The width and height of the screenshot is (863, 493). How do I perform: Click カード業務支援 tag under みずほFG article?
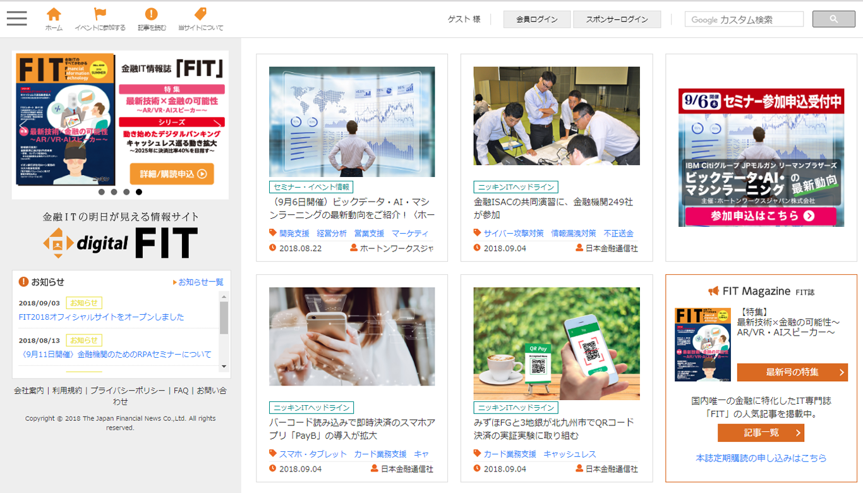(x=510, y=454)
